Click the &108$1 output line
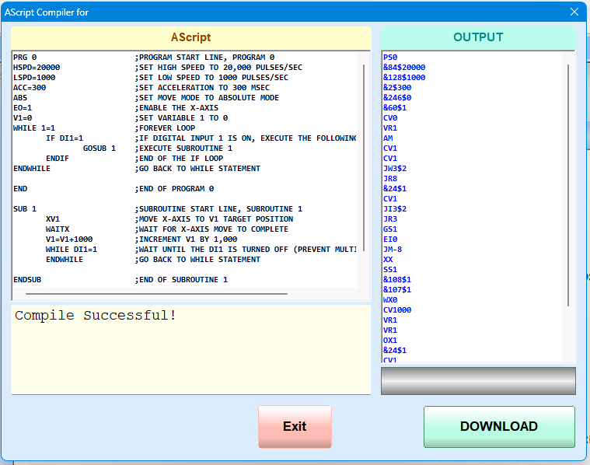The height and width of the screenshot is (465, 590). [x=397, y=280]
